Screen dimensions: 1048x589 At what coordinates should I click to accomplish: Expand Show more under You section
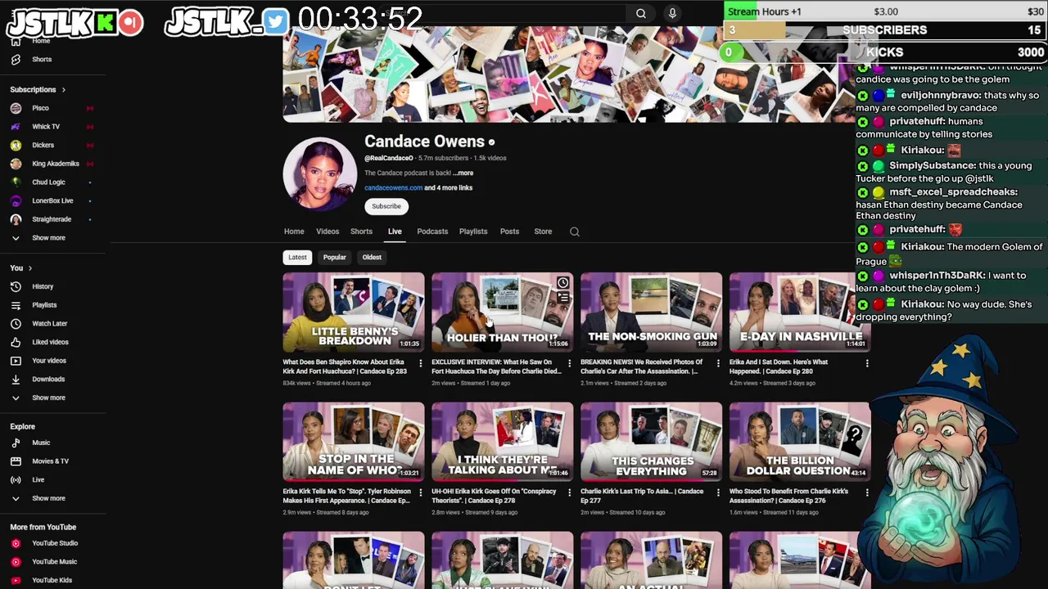(x=48, y=398)
